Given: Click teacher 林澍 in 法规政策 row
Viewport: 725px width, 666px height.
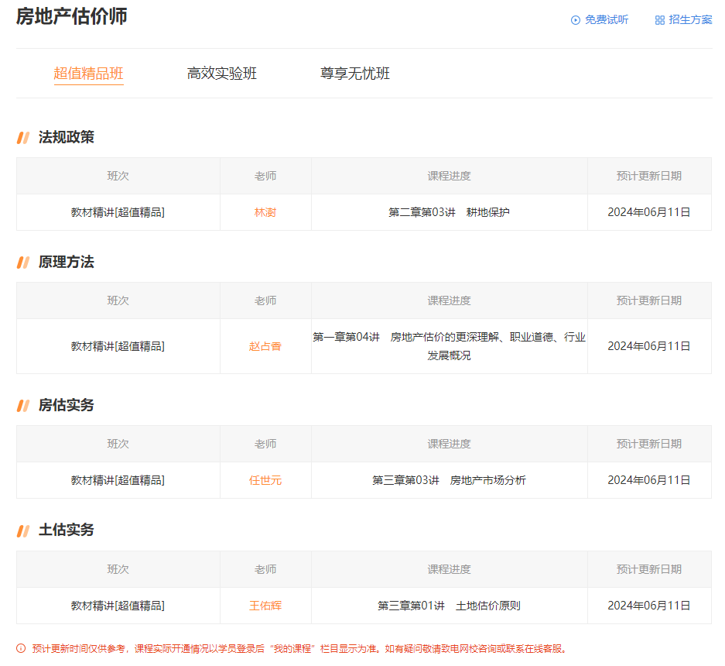Looking at the screenshot, I should pyautogui.click(x=265, y=211).
